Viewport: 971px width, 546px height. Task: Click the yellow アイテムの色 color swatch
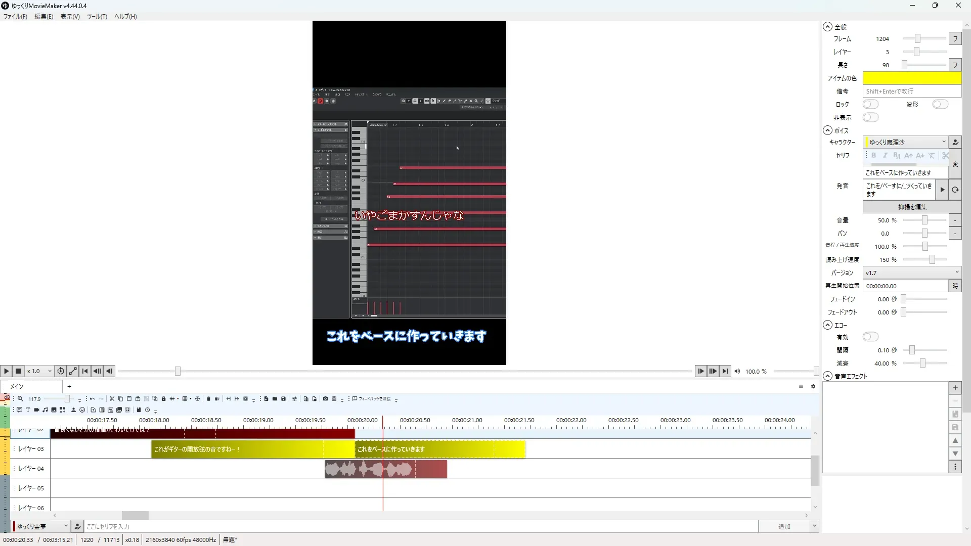[911, 78]
